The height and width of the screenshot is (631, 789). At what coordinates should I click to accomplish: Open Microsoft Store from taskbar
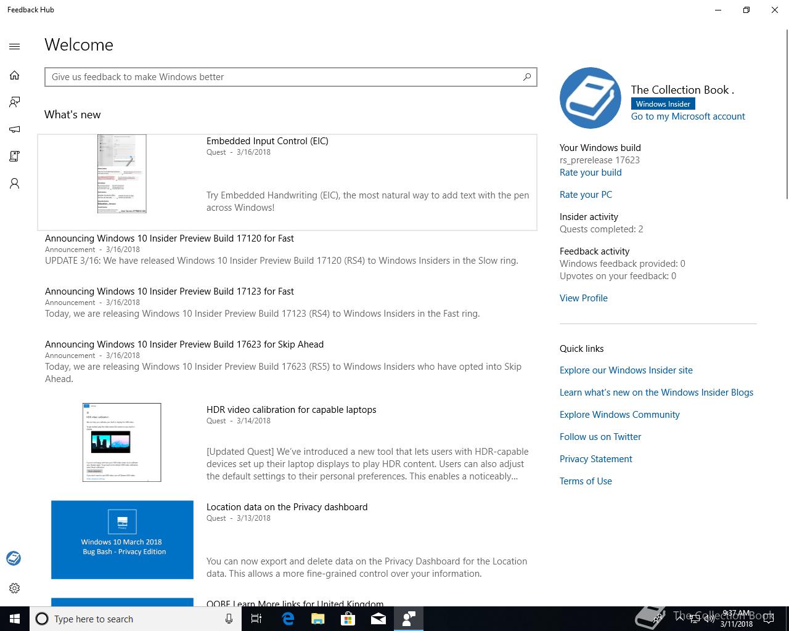pyautogui.click(x=348, y=619)
